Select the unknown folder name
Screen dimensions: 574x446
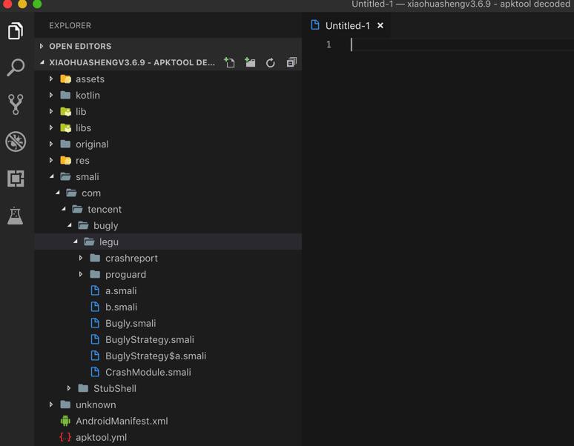[96, 405]
